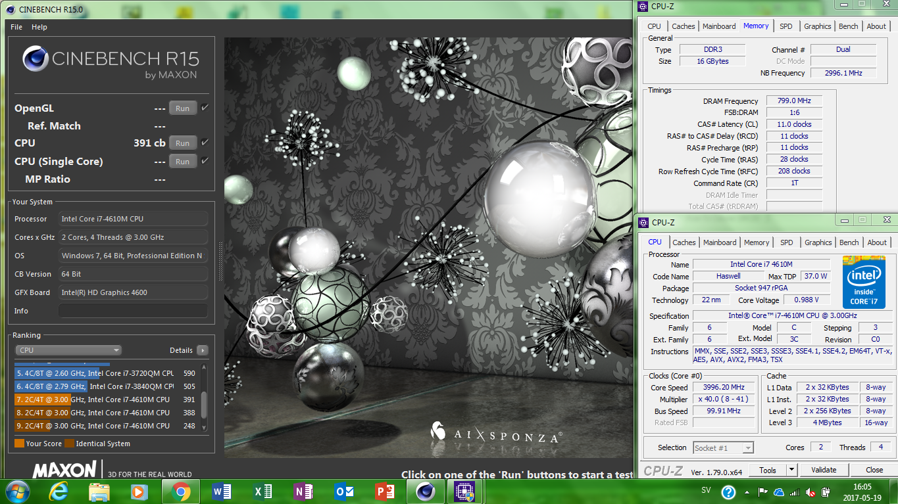This screenshot has height=504, width=898.
Task: Run the CPU Single Core benchmark
Action: pos(183,162)
